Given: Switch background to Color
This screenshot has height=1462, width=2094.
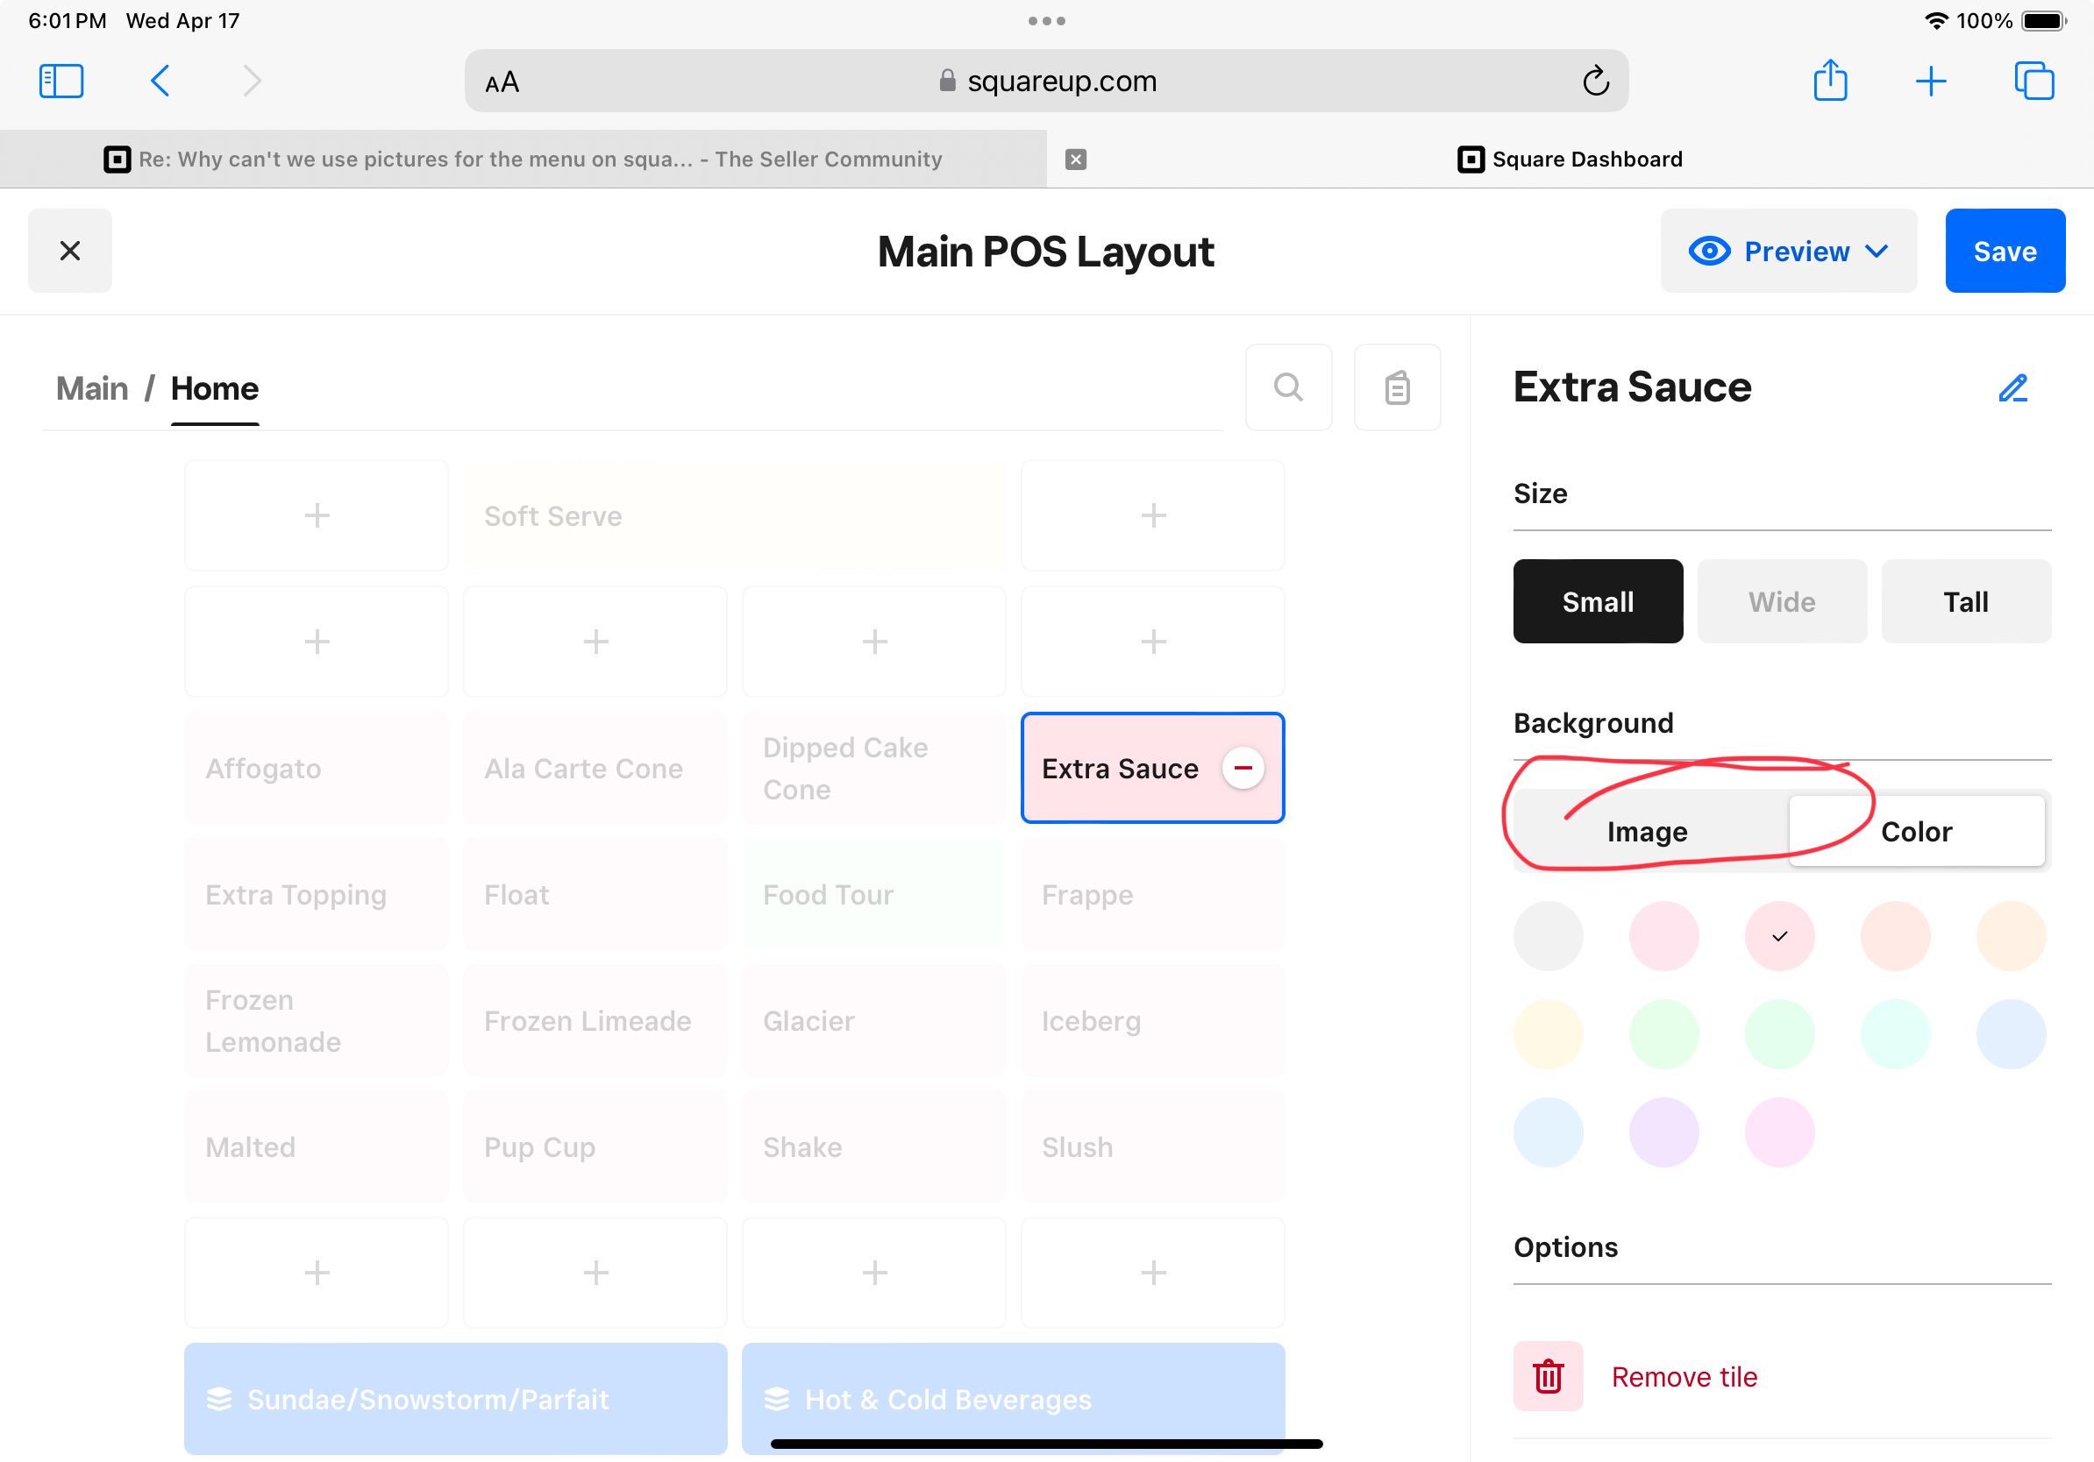Looking at the screenshot, I should click(1916, 831).
